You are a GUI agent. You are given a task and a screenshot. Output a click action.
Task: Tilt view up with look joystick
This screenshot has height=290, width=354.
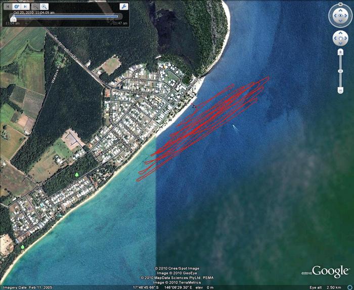click(340, 11)
